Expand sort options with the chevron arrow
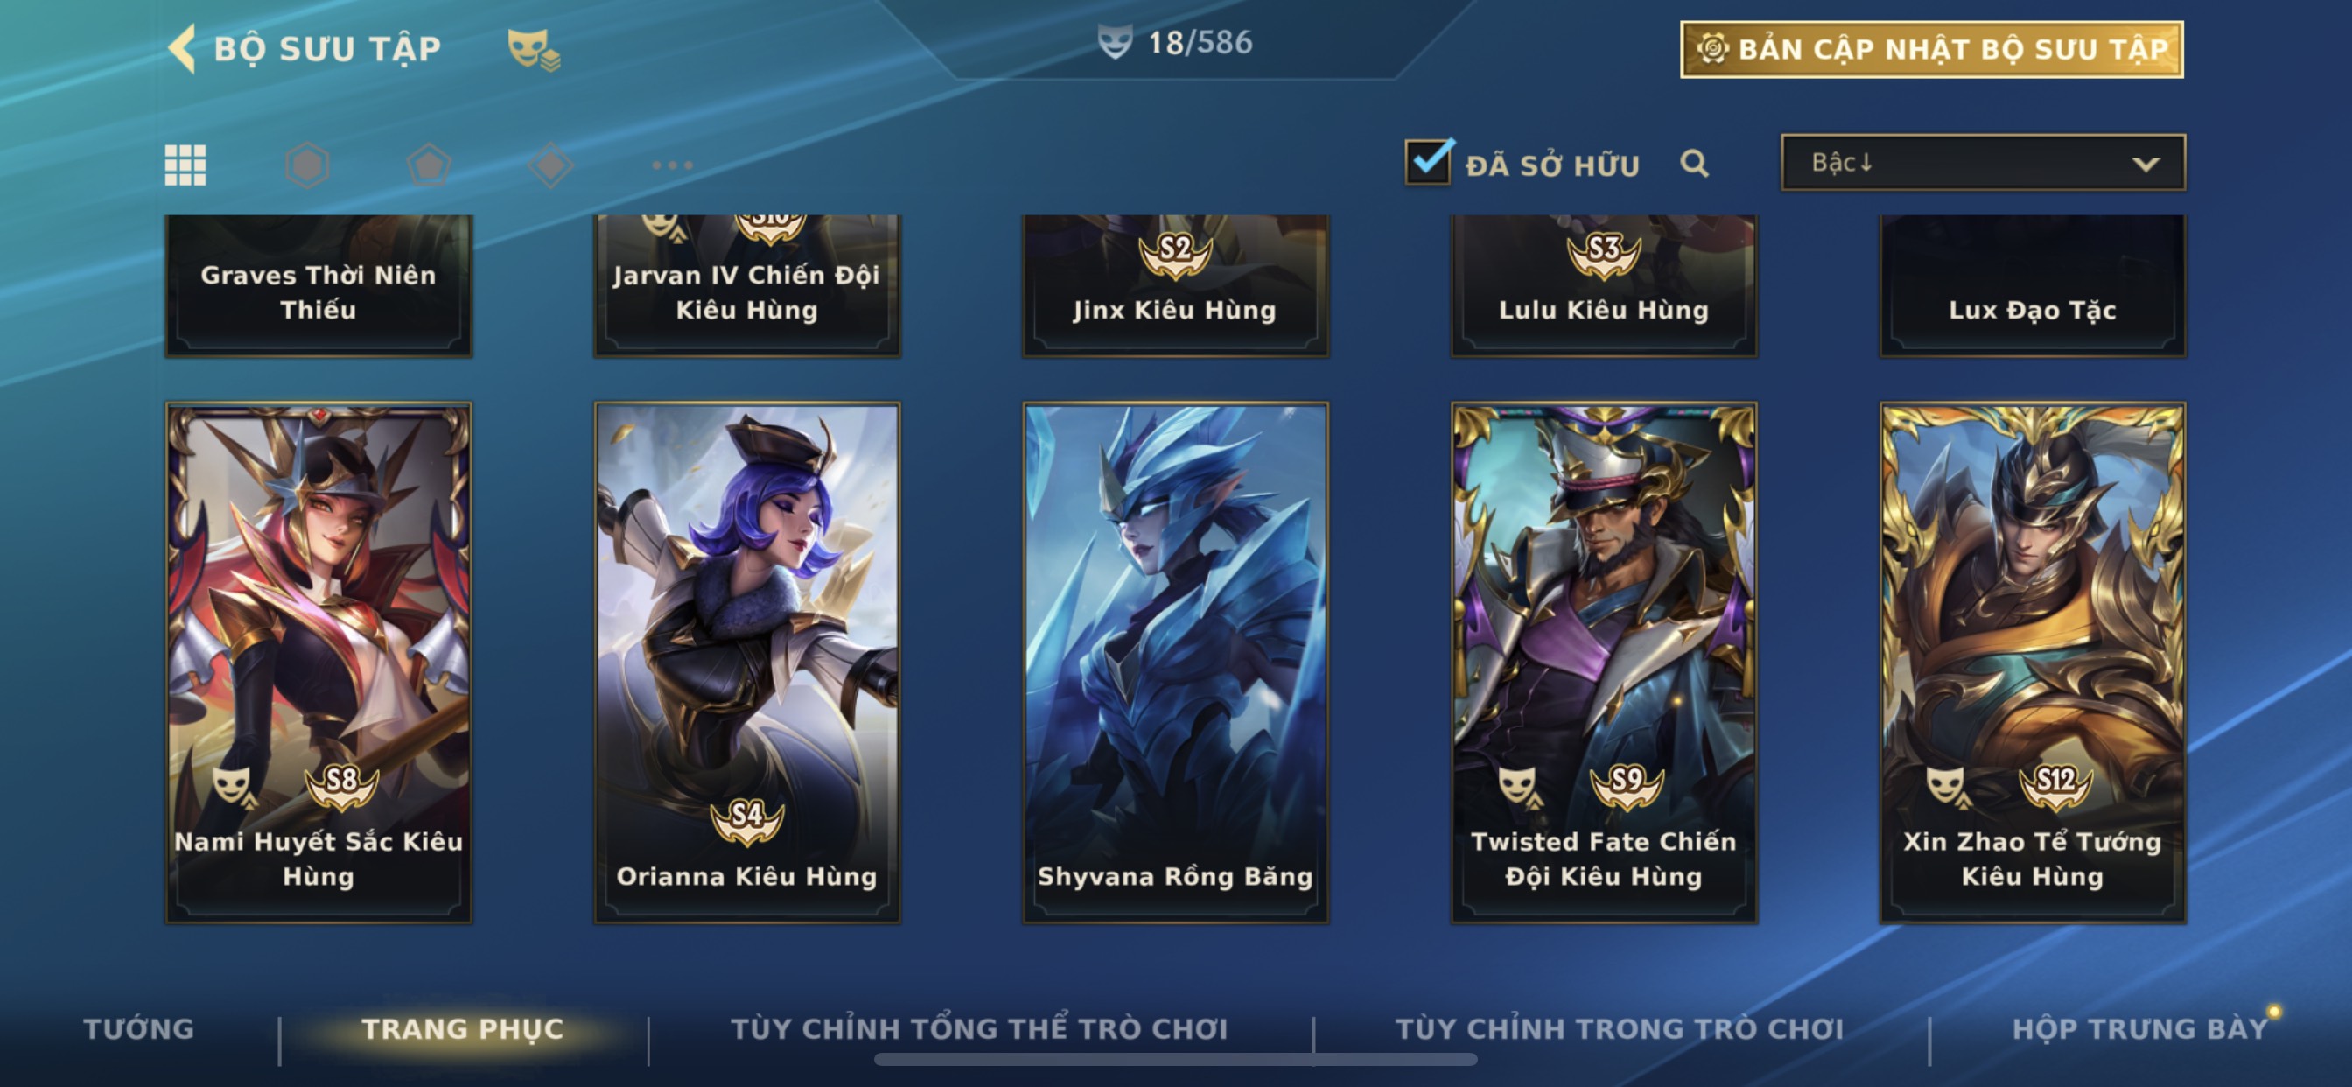Image resolution: width=2352 pixels, height=1087 pixels. [2145, 165]
